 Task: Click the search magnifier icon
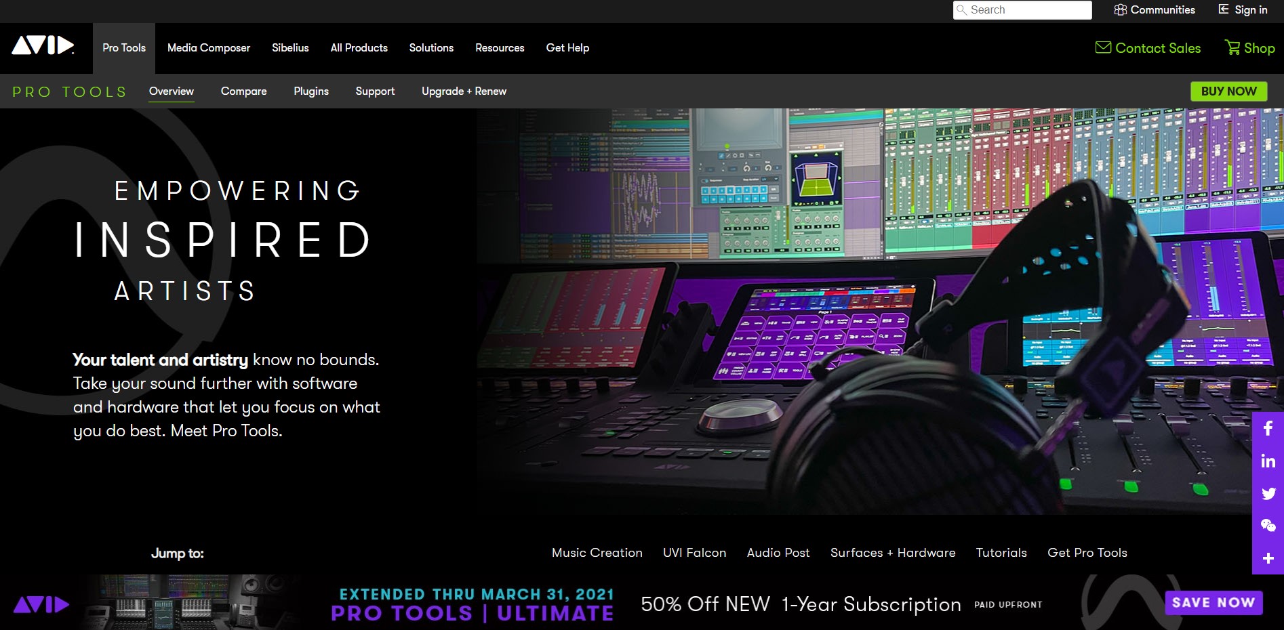coord(962,10)
